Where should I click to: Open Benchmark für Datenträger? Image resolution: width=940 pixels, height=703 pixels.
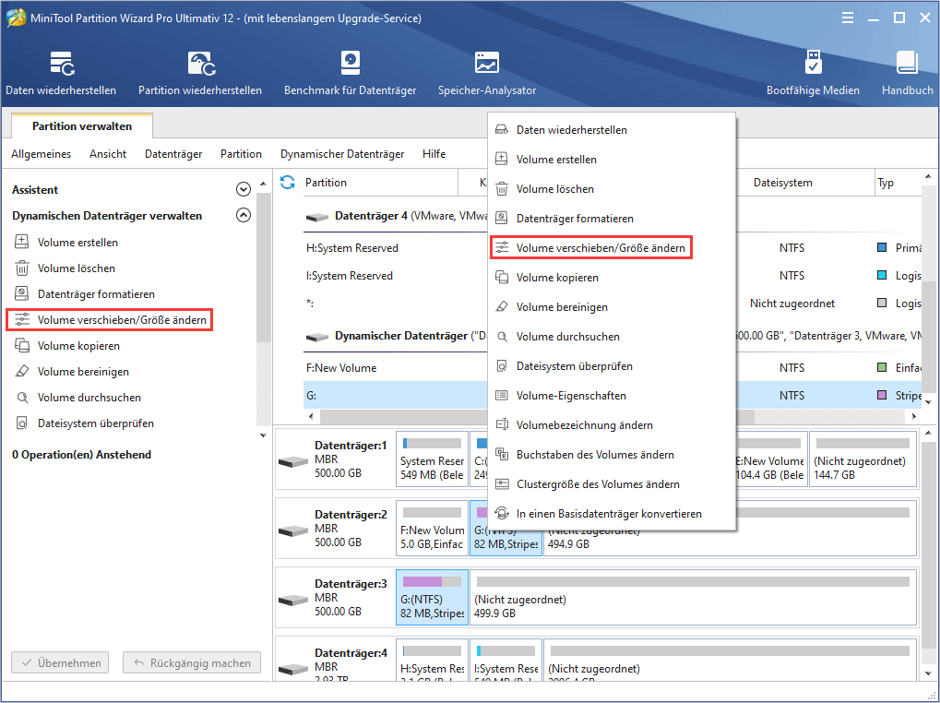click(351, 73)
